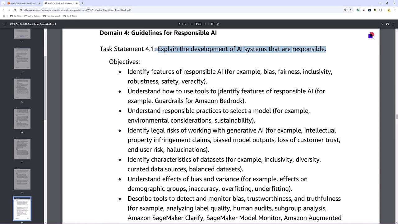The width and height of the screenshot is (398, 224).
Task: View site information for d1.awsstatic.com
Action: point(21,10)
